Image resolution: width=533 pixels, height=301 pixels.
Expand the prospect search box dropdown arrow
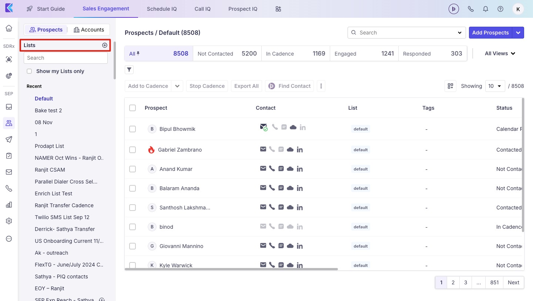pos(460,33)
